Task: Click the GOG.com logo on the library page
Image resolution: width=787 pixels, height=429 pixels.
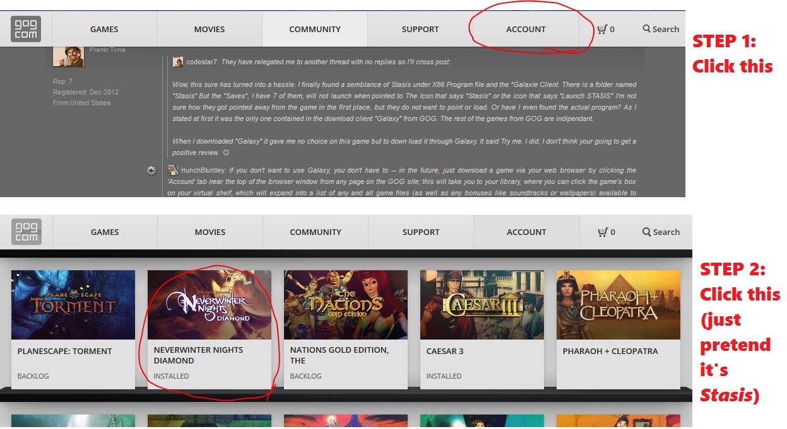Action: (x=27, y=232)
